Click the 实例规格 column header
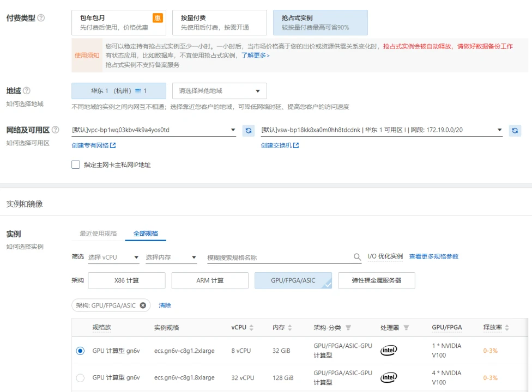532x392 pixels. pyautogui.click(x=167, y=328)
